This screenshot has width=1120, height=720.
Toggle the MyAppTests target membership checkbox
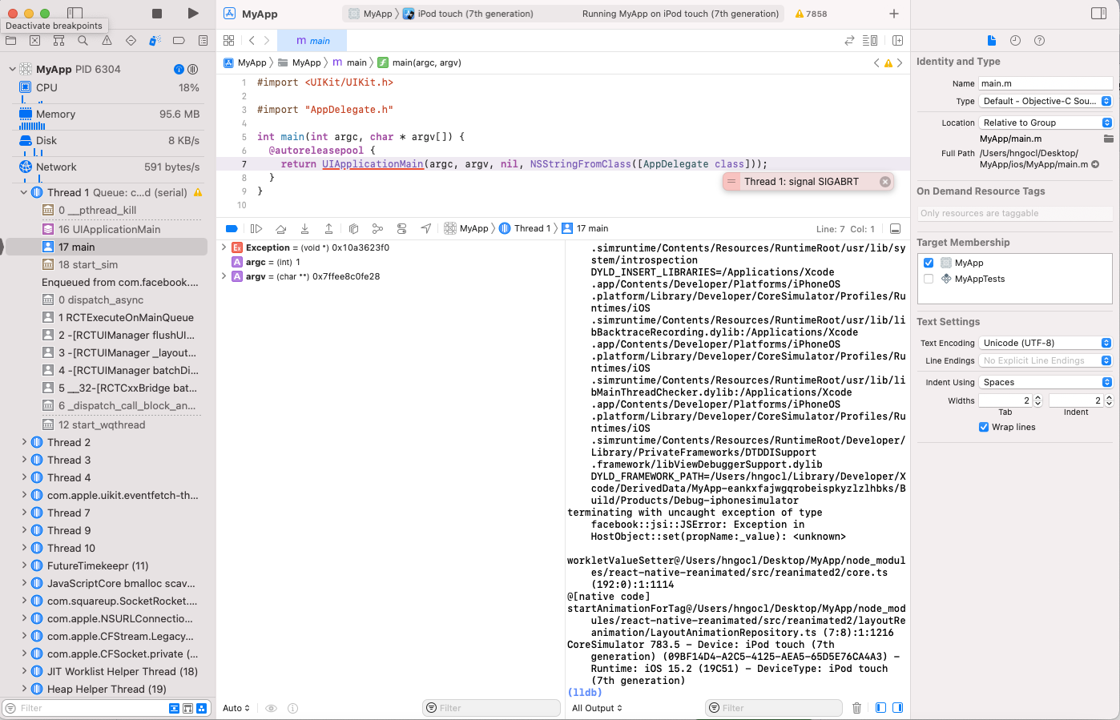coord(928,279)
